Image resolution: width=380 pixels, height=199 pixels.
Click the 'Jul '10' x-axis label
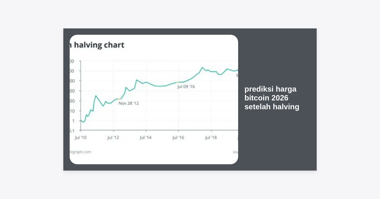click(x=80, y=138)
